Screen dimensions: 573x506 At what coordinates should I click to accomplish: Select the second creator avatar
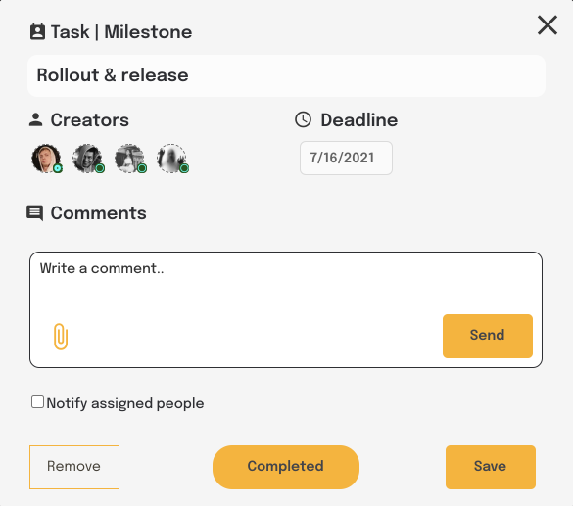click(x=87, y=159)
